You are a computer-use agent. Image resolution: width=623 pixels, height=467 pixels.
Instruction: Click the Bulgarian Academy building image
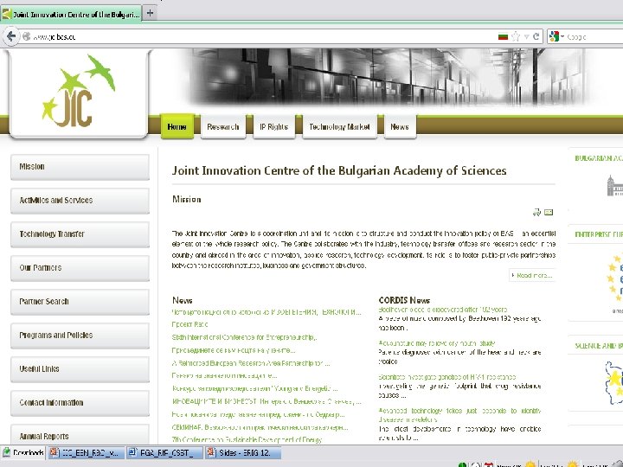(614, 185)
